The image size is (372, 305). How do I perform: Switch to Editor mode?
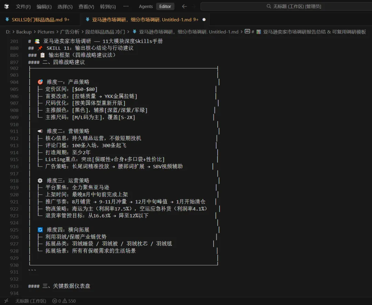click(x=165, y=7)
